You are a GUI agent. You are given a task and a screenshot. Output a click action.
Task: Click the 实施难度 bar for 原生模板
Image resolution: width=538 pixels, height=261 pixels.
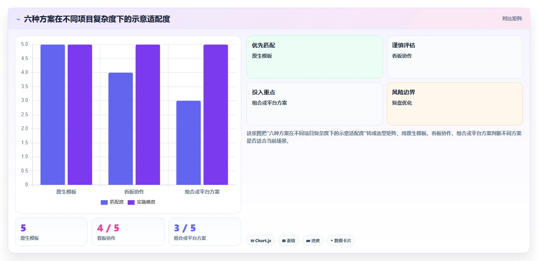80,115
